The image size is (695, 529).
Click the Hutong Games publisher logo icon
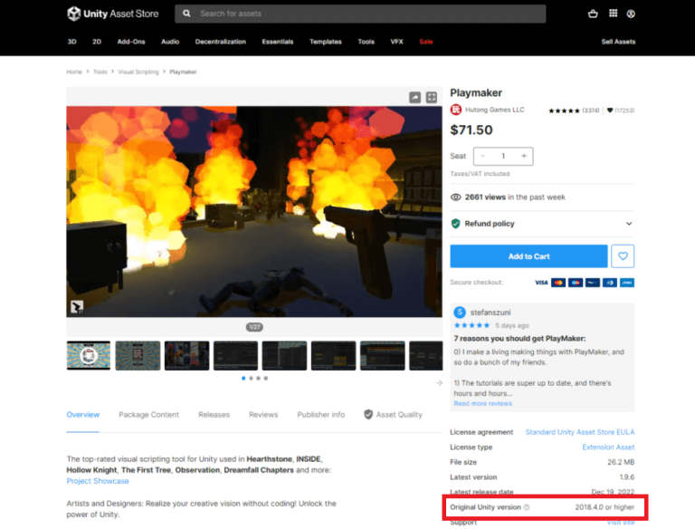455,110
